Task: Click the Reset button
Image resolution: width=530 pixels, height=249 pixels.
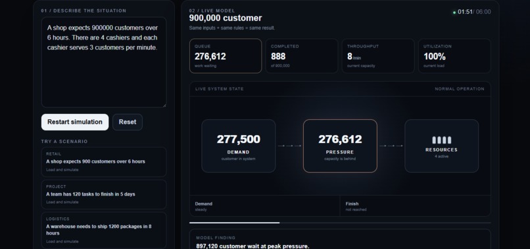Action: 128,122
